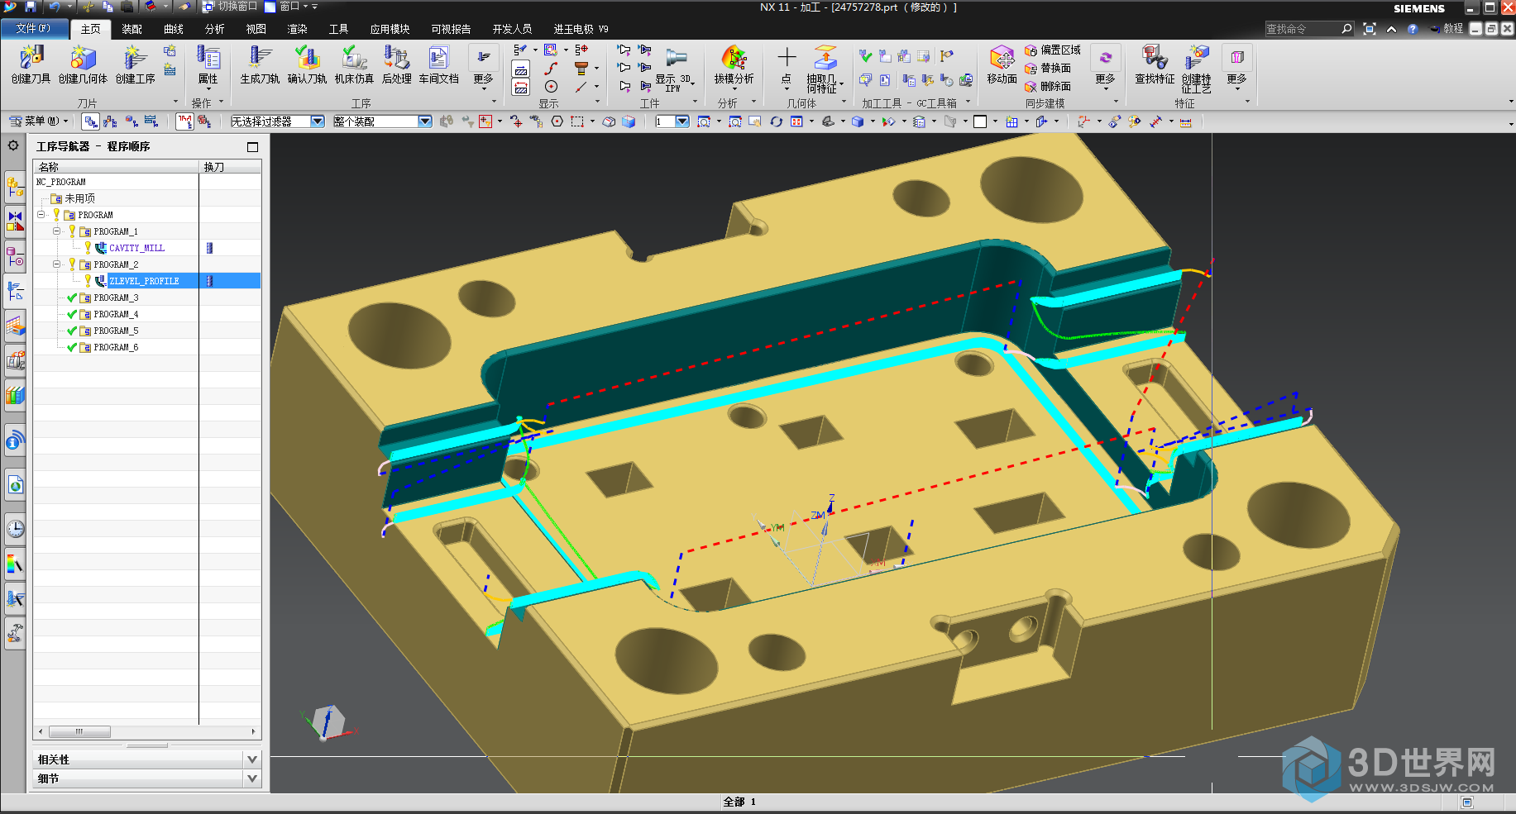The height and width of the screenshot is (814, 1516).
Task: Switch to Program Order View toggle
Action: pyautogui.click(x=90, y=121)
